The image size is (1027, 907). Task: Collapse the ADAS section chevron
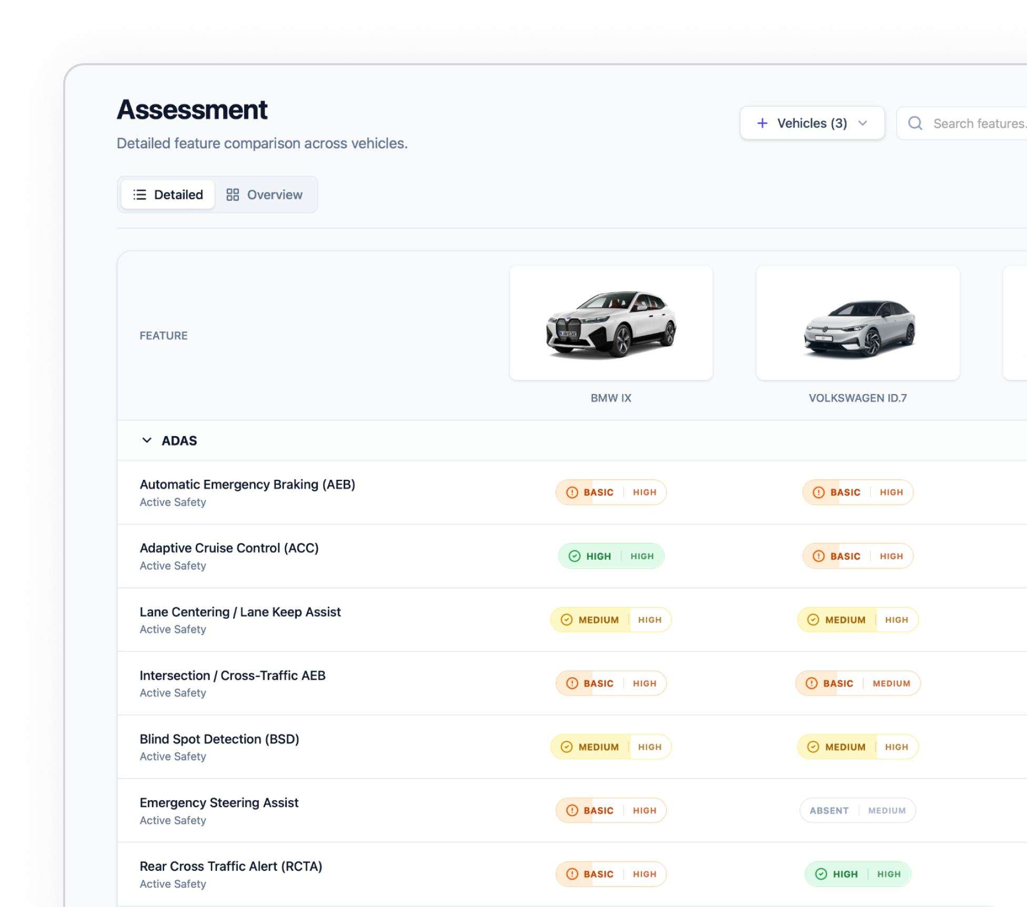[x=147, y=440]
